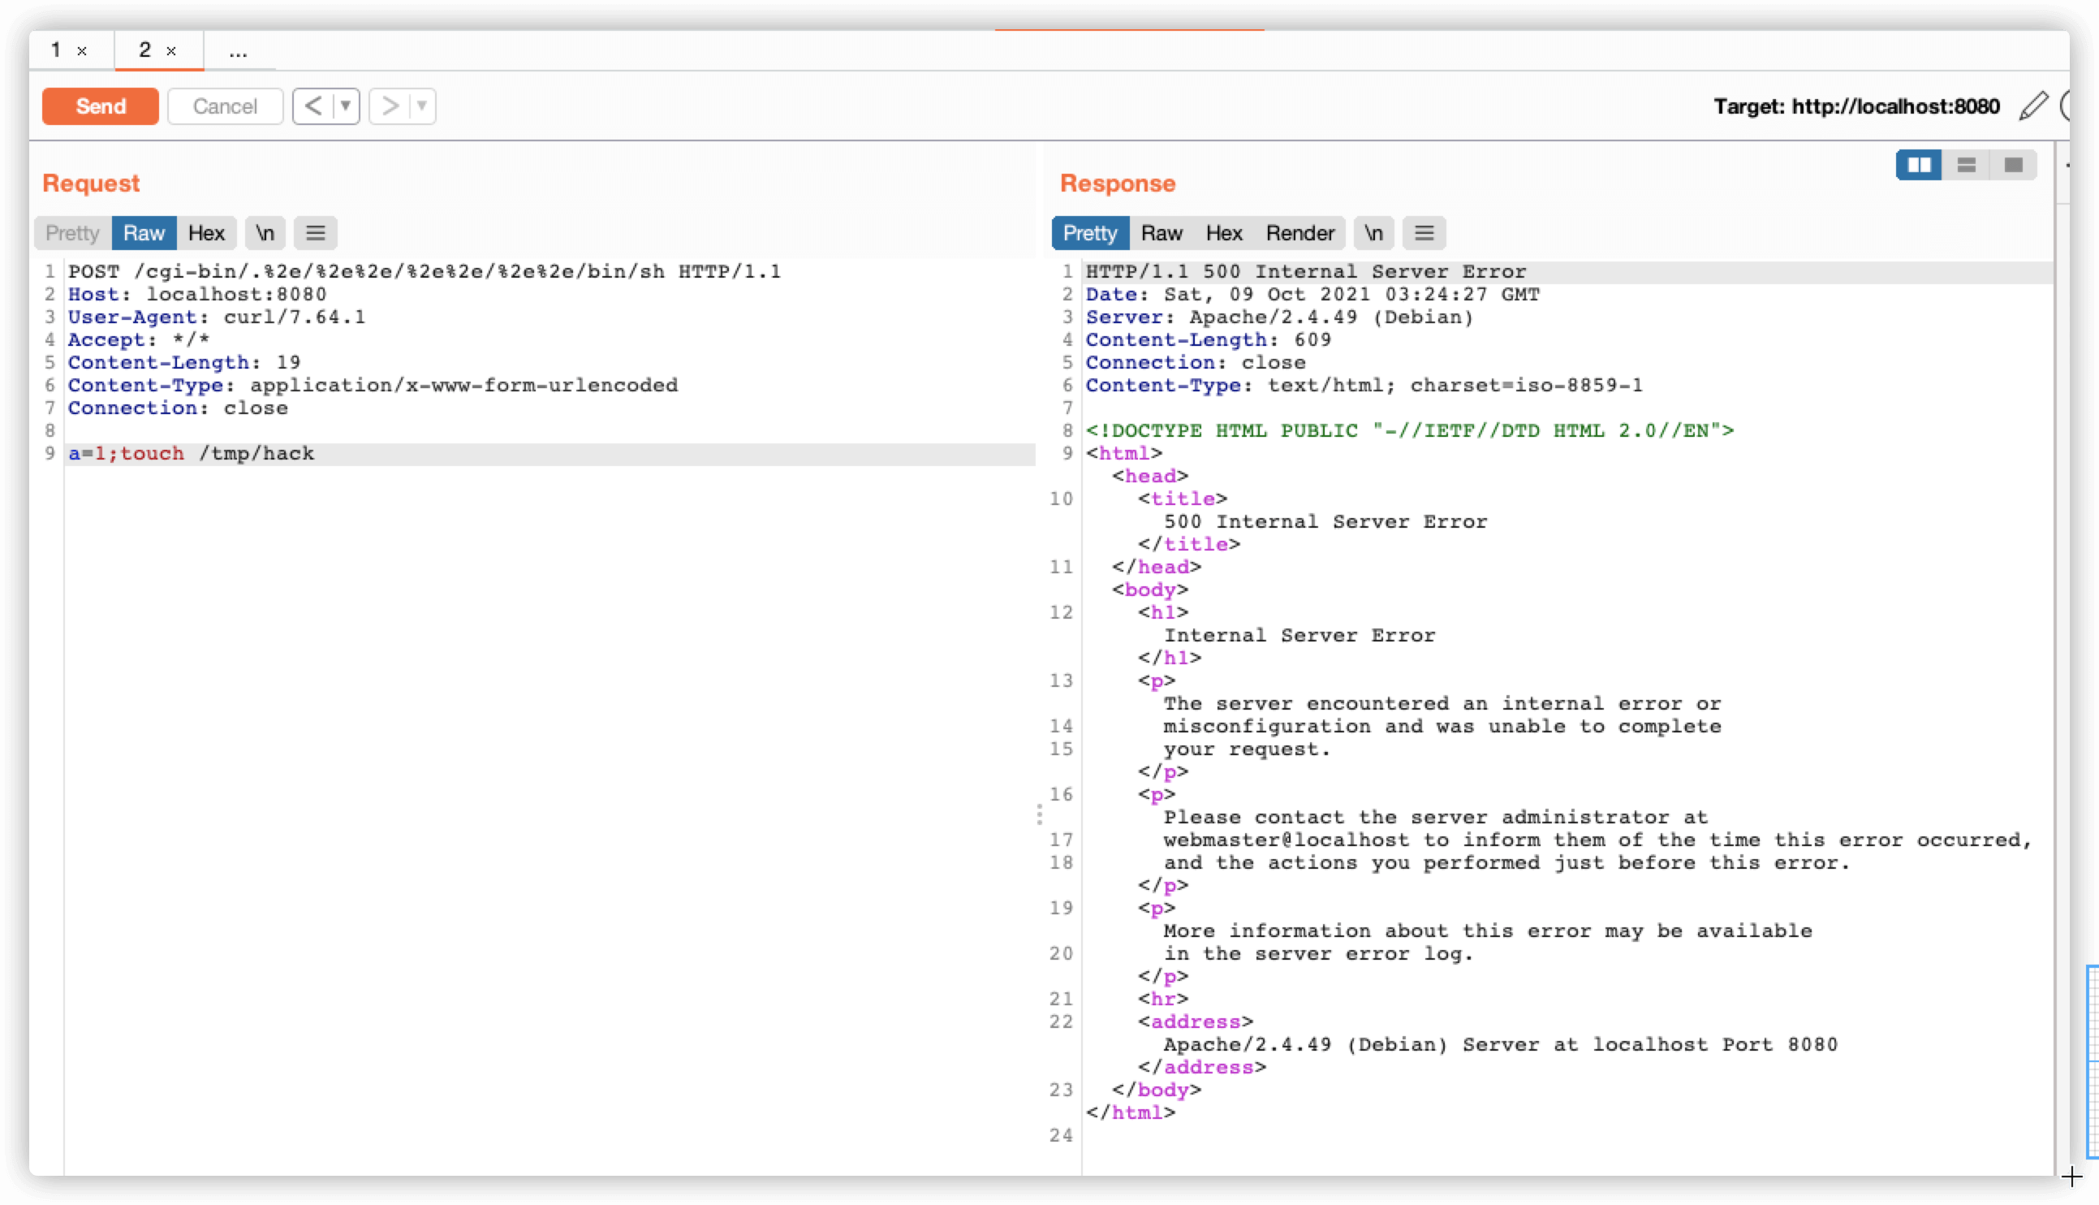Open Request hamburger options menu
Image resolution: width=2099 pixels, height=1205 pixels.
[x=315, y=233]
